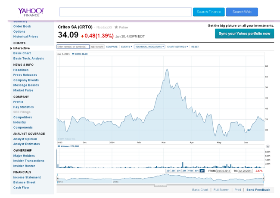Click Reset in chart toolbar
Screen dimensions: 280x198
(195, 47)
